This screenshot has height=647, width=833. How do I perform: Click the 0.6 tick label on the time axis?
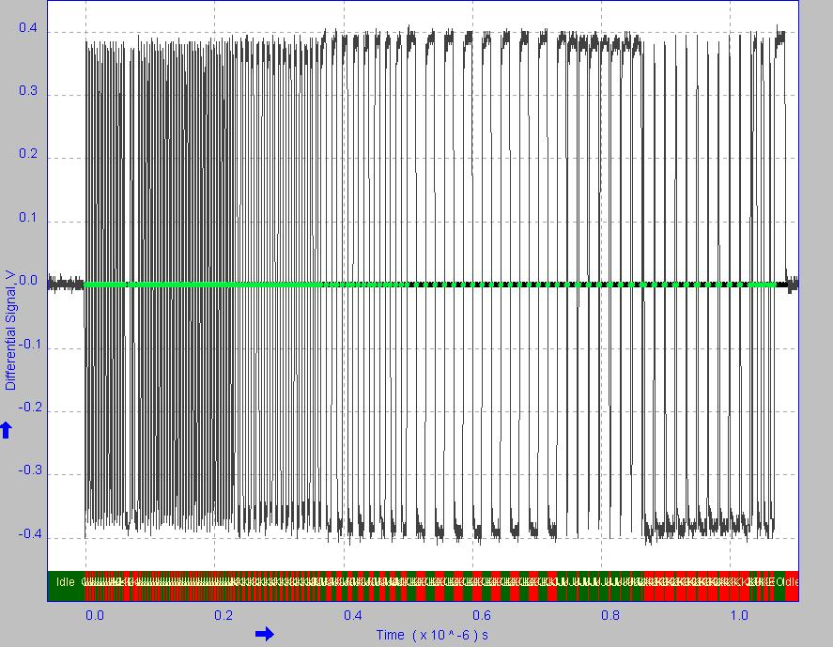tap(482, 615)
